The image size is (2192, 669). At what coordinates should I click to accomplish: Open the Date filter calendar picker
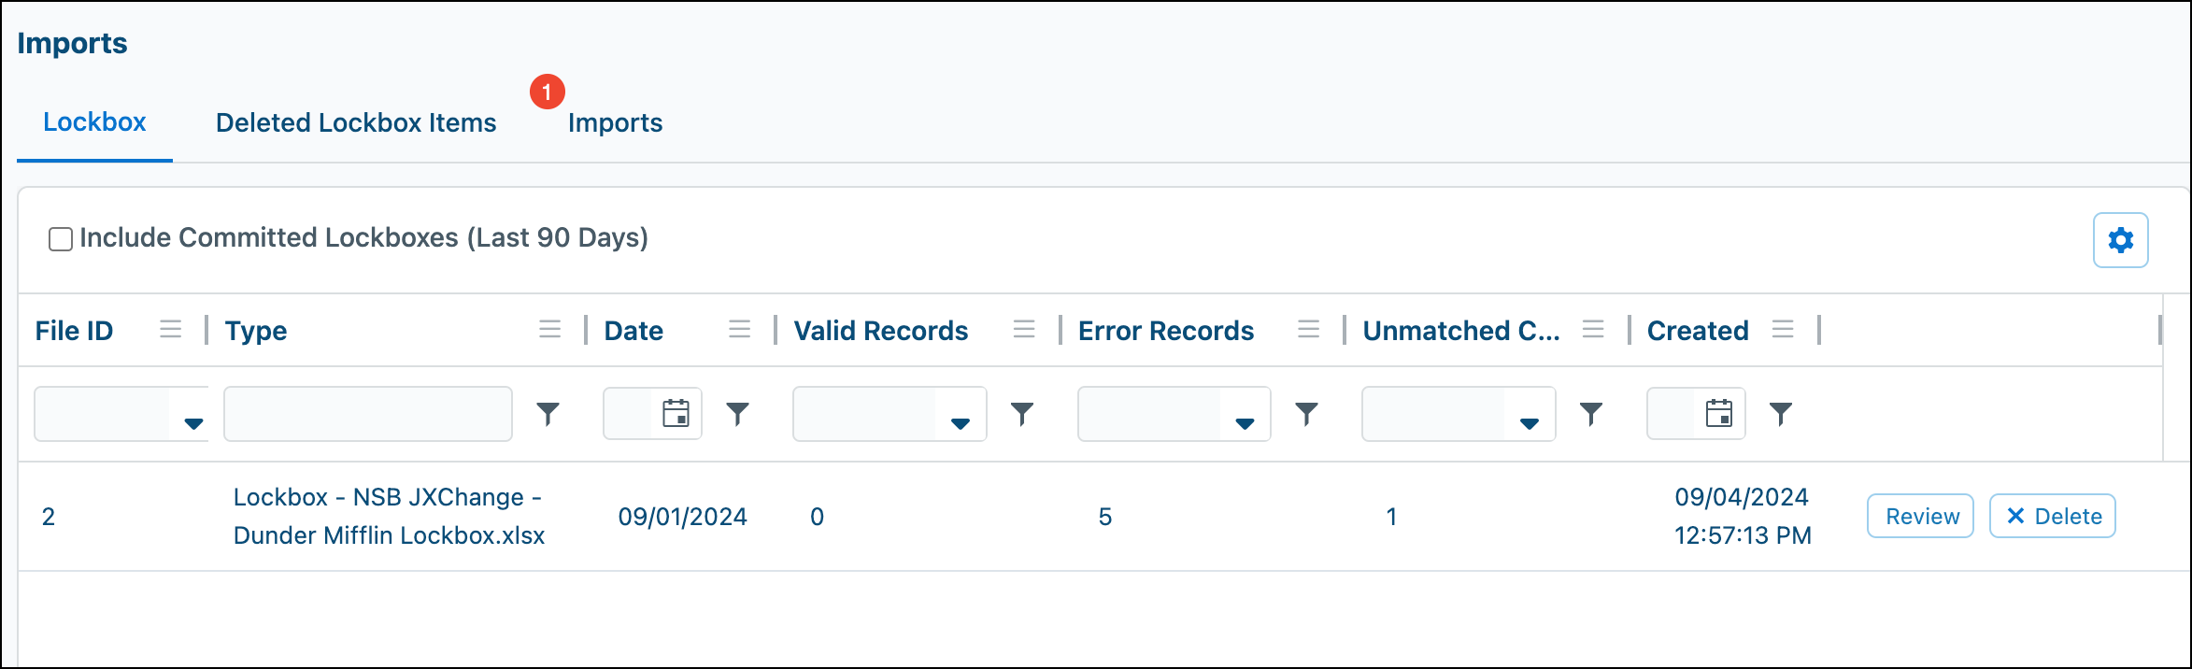point(676,413)
